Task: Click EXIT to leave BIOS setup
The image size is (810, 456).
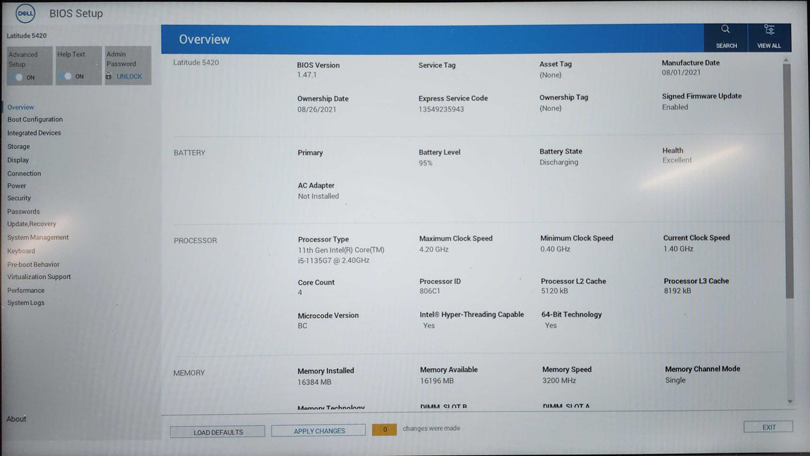Action: (x=768, y=426)
